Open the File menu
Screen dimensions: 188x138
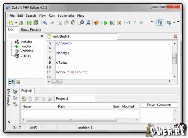(x=12, y=15)
